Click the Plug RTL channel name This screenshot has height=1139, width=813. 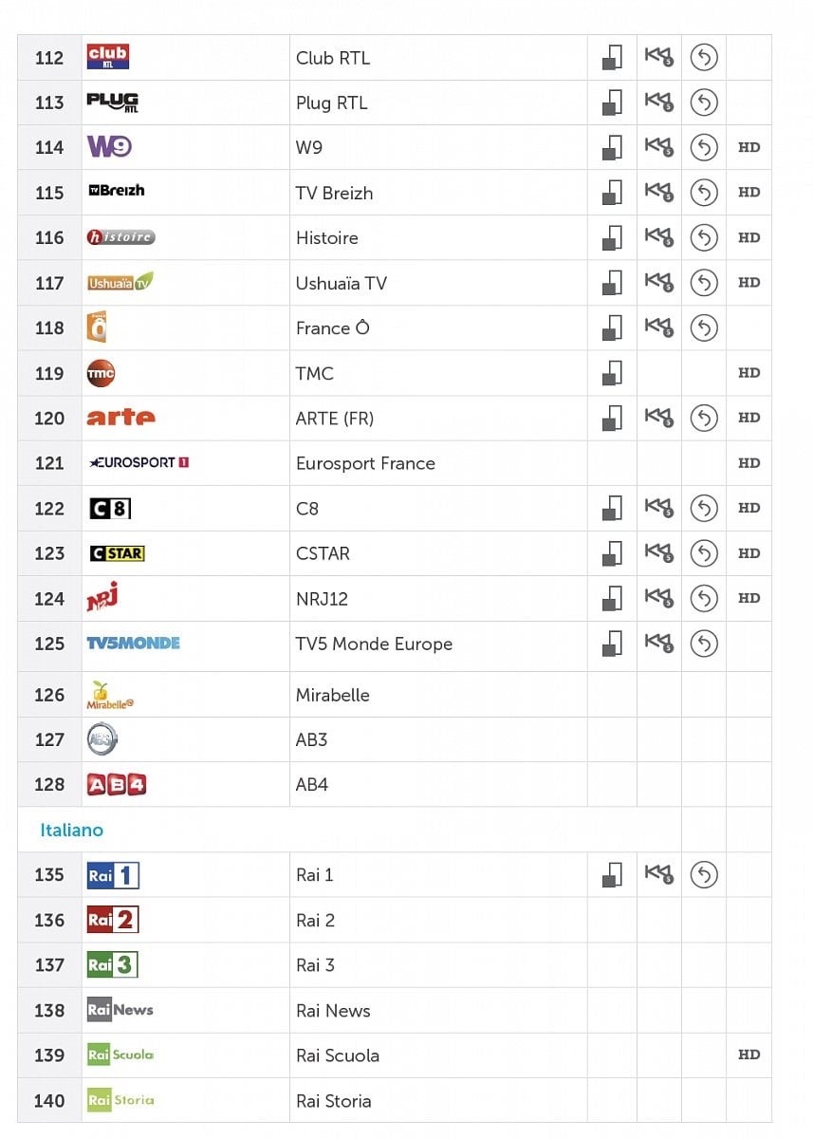[332, 103]
